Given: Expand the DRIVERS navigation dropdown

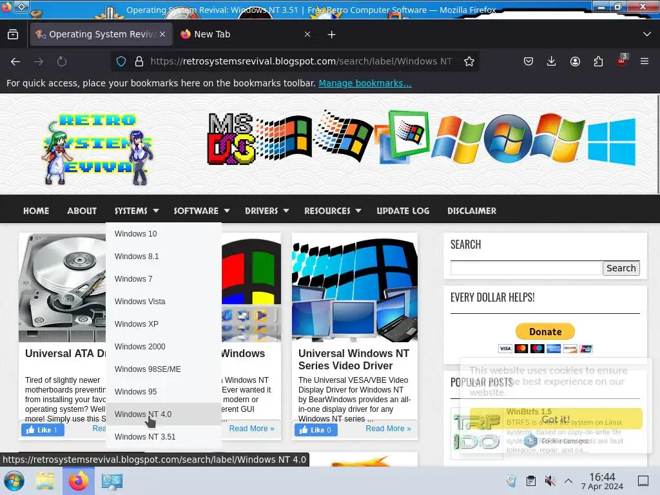Looking at the screenshot, I should click(267, 211).
